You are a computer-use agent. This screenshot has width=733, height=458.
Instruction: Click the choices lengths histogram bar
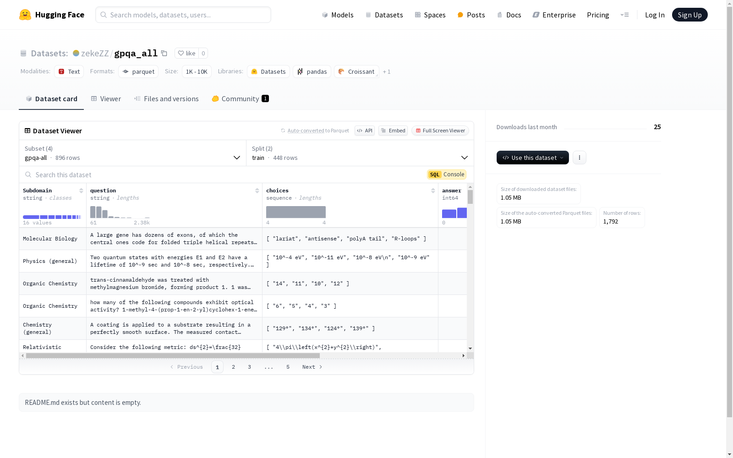point(296,212)
